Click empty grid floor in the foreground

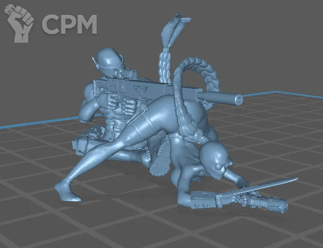tap(136, 221)
